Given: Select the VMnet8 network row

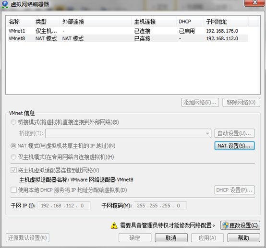Looking at the screenshot, I should 128,38.
